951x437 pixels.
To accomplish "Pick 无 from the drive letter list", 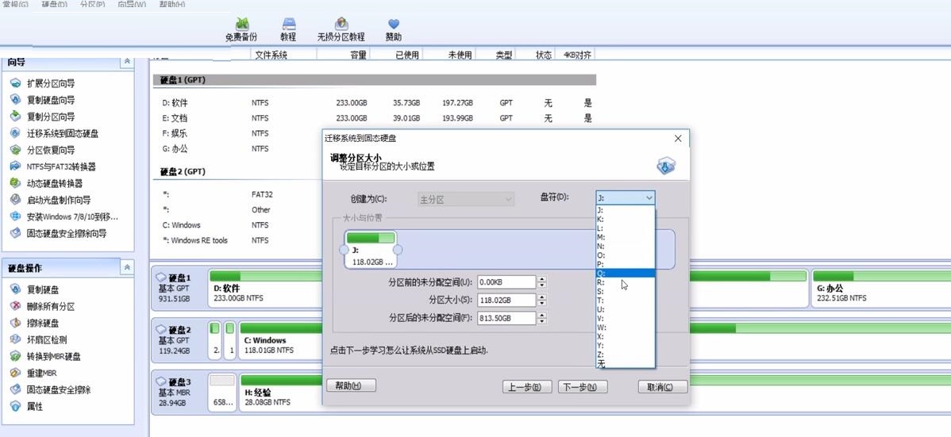I will (x=625, y=364).
